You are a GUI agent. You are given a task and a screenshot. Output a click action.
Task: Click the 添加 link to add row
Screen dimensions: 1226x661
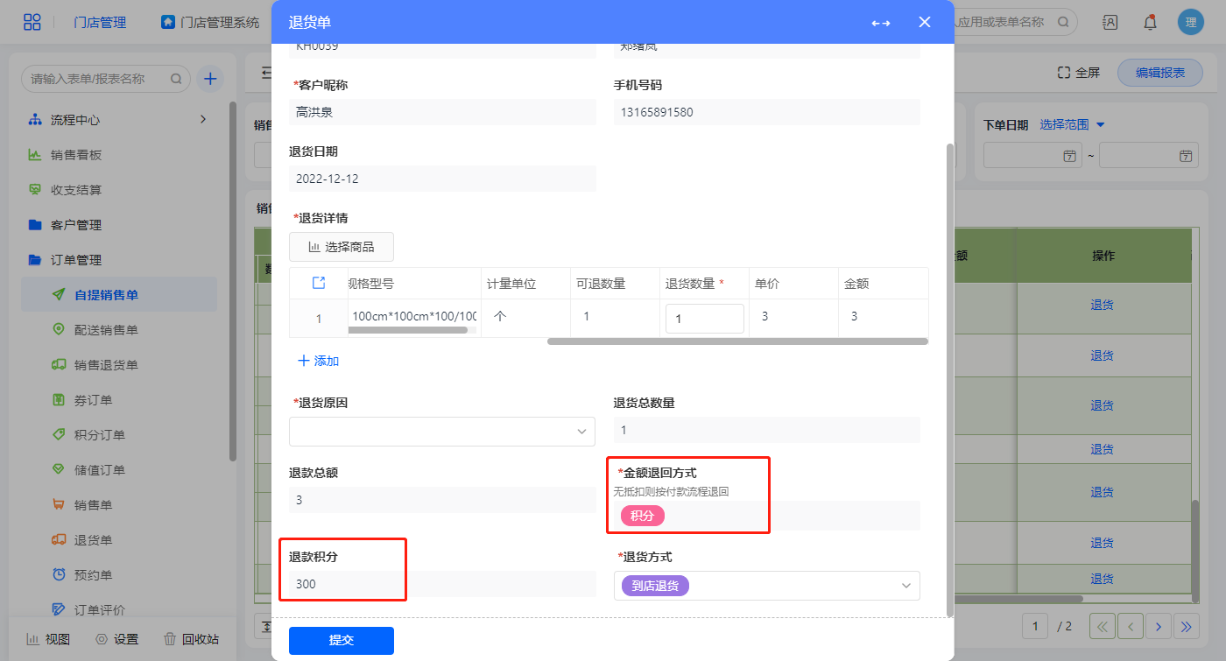click(318, 361)
